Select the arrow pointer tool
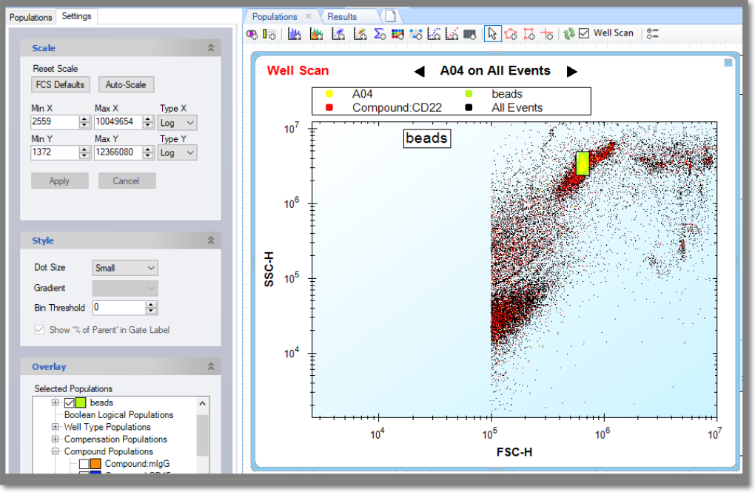Viewport: 755px width, 492px height. point(492,34)
